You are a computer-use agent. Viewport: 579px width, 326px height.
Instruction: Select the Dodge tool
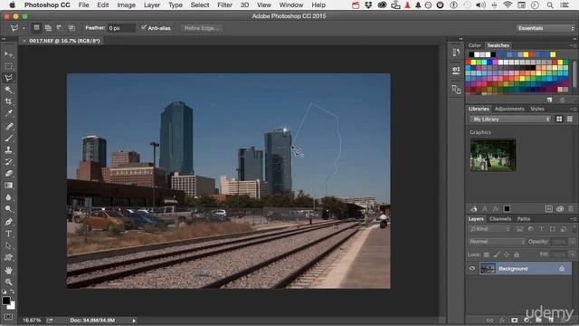tap(8, 209)
